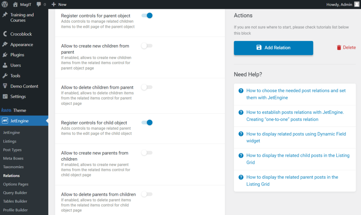Image resolution: width=361 pixels, height=215 pixels.
Task: Open 'related child posts in the Listing Grid' tutorial
Action: [x=298, y=159]
